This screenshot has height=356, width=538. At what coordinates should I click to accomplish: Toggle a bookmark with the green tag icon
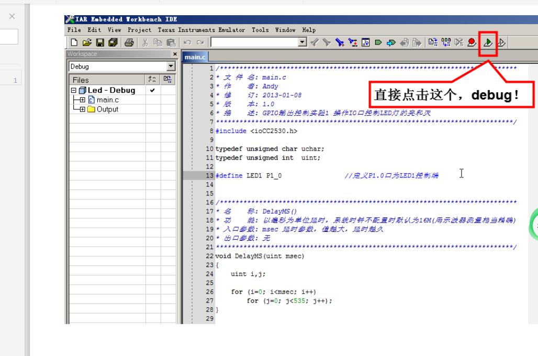pos(378,42)
